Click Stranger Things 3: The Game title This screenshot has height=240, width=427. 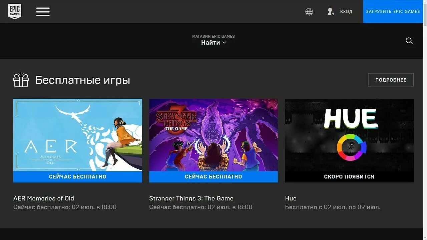pyautogui.click(x=191, y=198)
